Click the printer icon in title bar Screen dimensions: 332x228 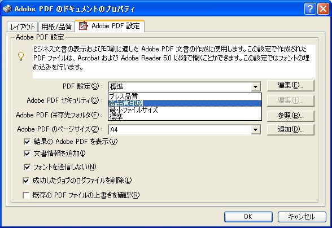tap(7, 9)
